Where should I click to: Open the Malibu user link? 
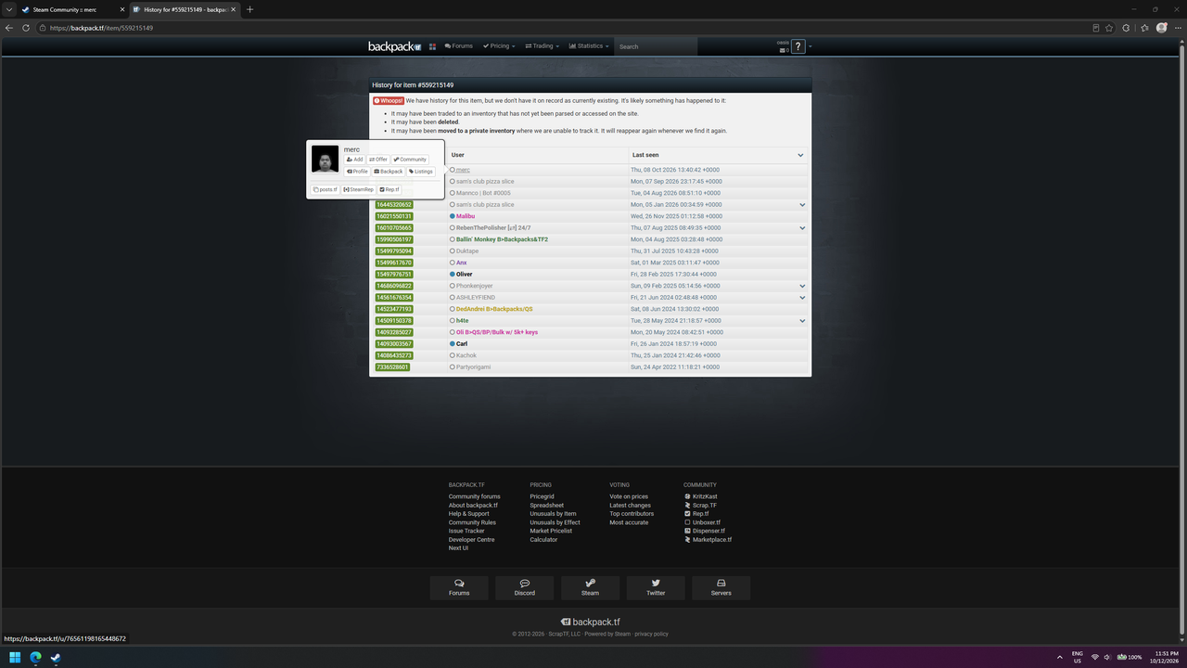point(466,216)
